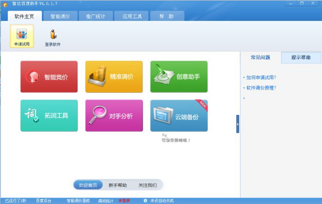Image resolution: width=322 pixels, height=204 pixels.
Task: Launch the yellow 精准调价 tile
Action: coord(114,76)
